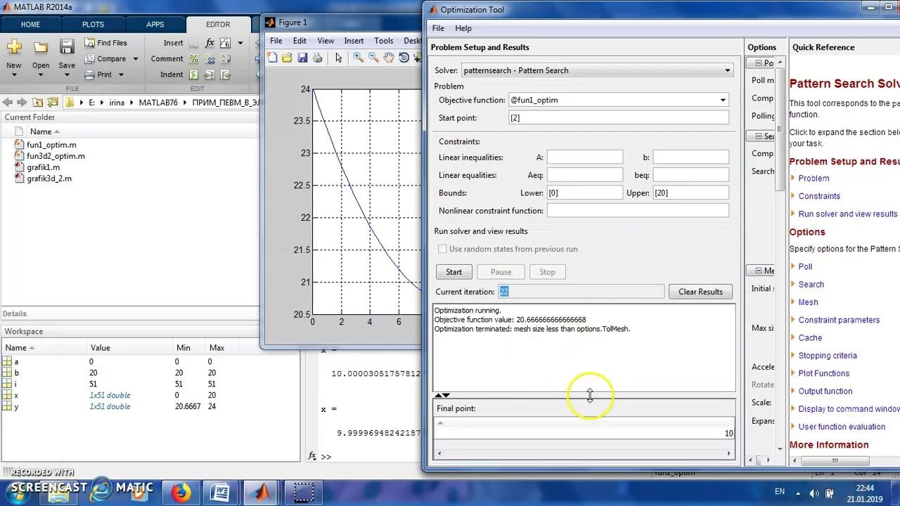Click the Upper bounds input field
Viewport: 900px width, 506px height.
[x=690, y=193]
